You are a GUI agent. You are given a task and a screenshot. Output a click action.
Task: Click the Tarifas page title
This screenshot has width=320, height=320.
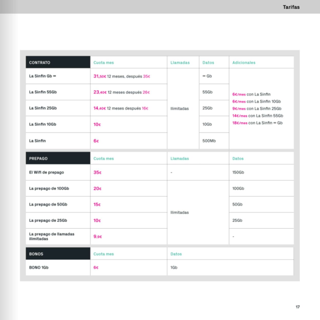[291, 7]
